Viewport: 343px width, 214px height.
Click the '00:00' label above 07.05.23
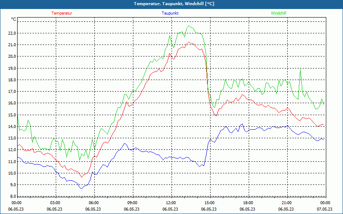click(325, 203)
